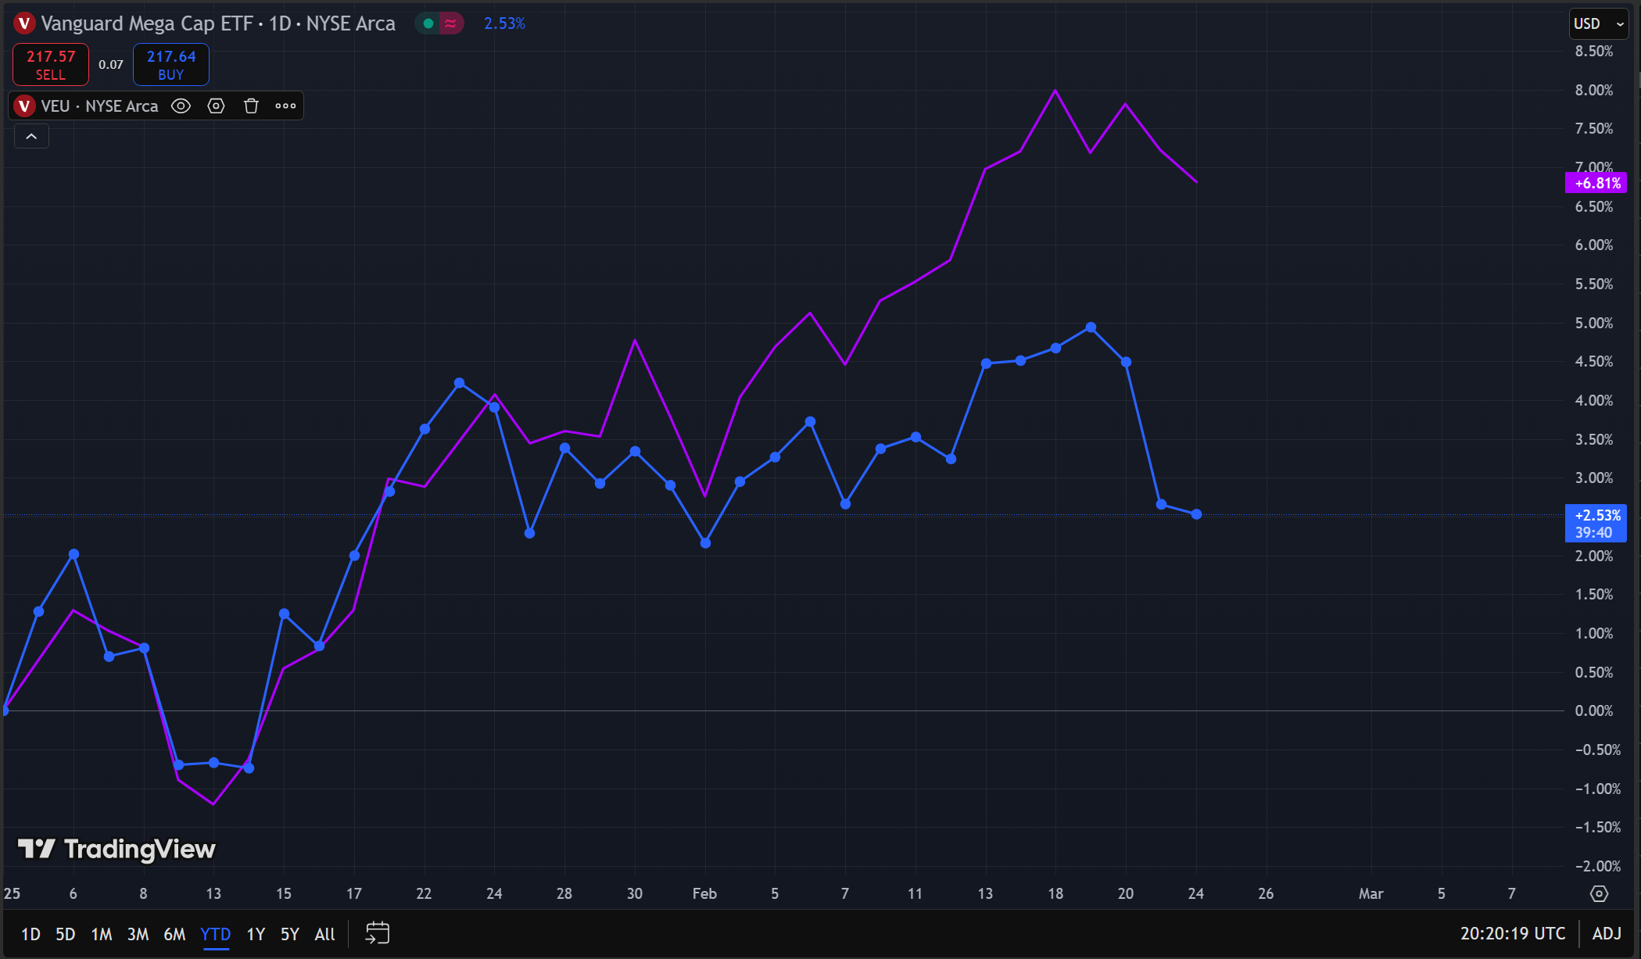
Task: Click the BUY 217.64 button
Action: point(171,65)
